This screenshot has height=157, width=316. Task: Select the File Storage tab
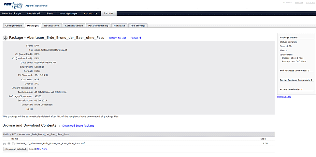point(138,25)
